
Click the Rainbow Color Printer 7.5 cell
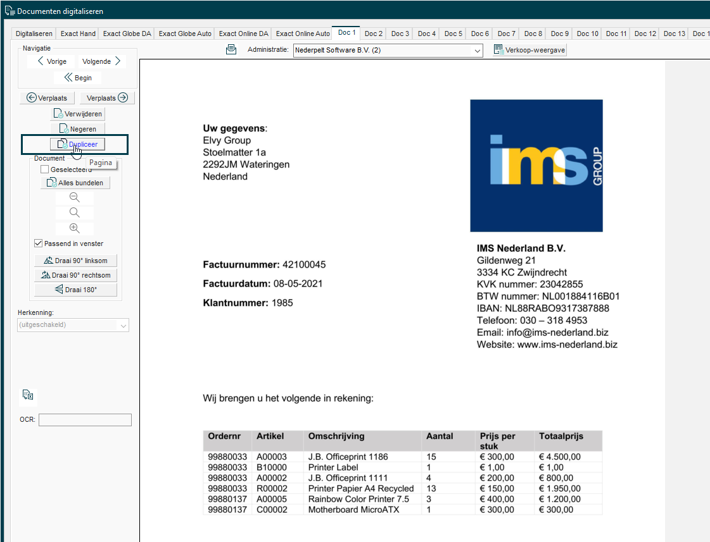[358, 499]
